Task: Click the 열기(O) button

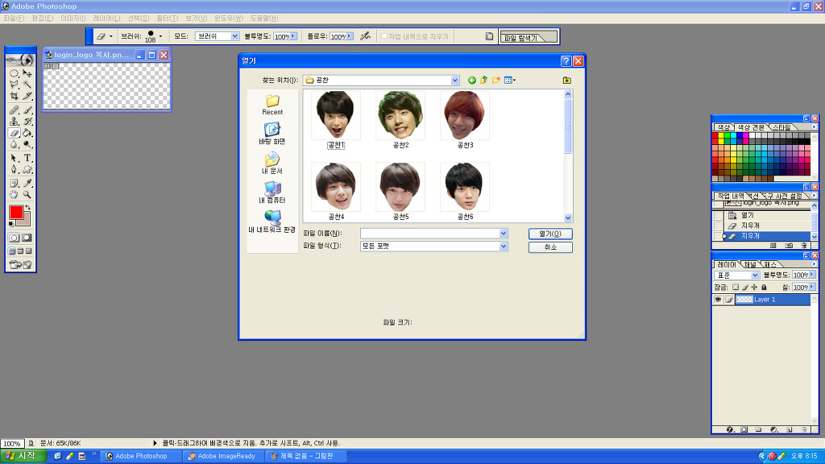Action: coord(550,234)
